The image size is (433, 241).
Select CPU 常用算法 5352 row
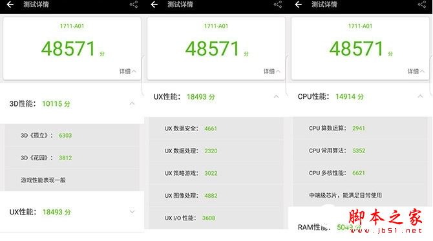[360, 151]
